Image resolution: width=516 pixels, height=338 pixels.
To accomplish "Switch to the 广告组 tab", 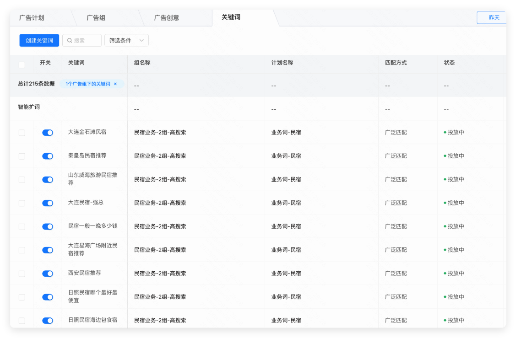I will point(96,18).
